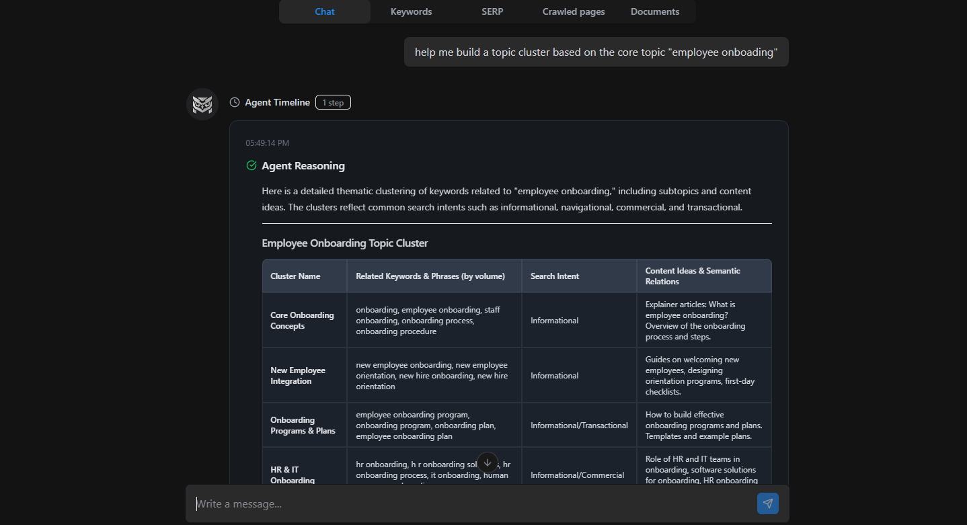Expand the "1 step" timeline badge

333,102
